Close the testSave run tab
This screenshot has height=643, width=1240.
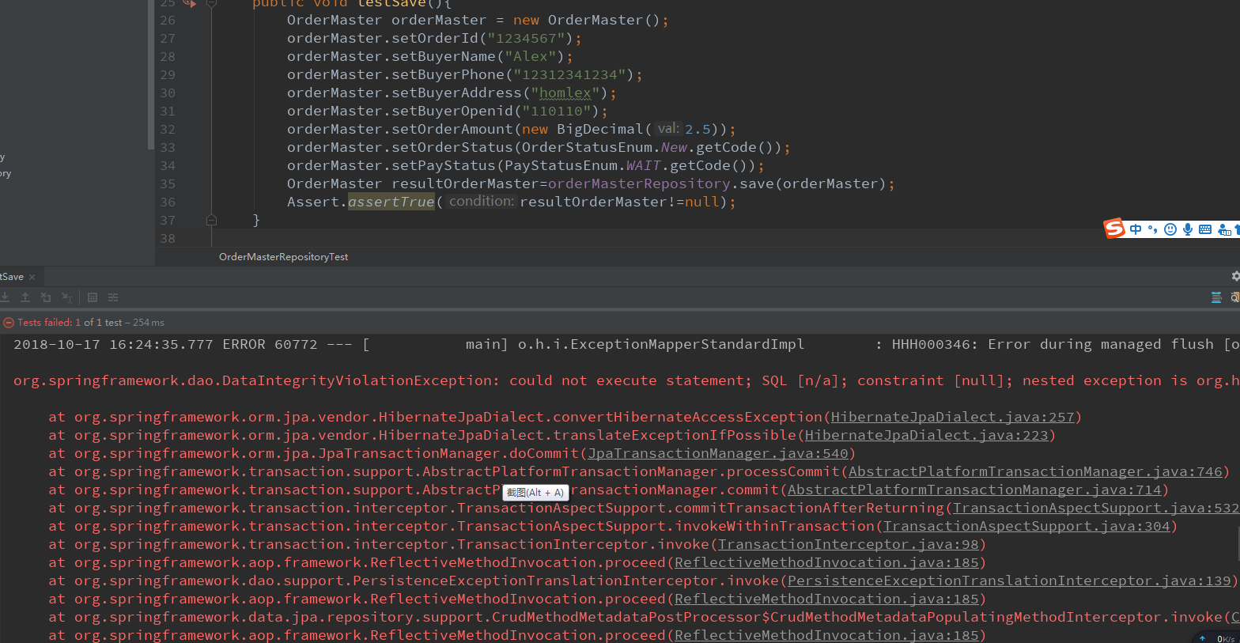(32, 277)
